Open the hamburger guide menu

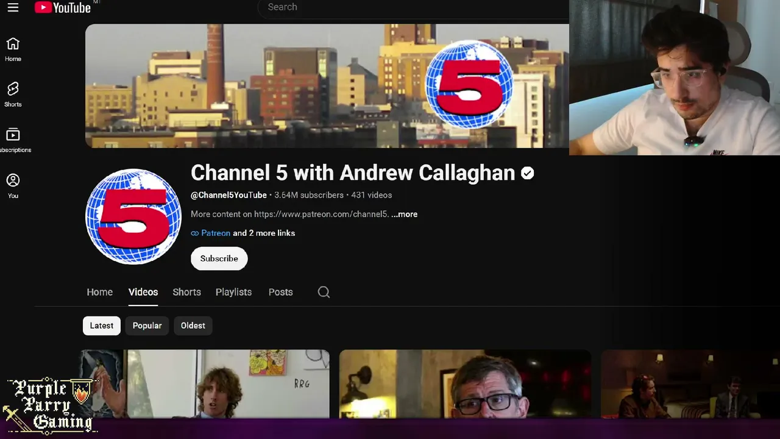(x=13, y=7)
